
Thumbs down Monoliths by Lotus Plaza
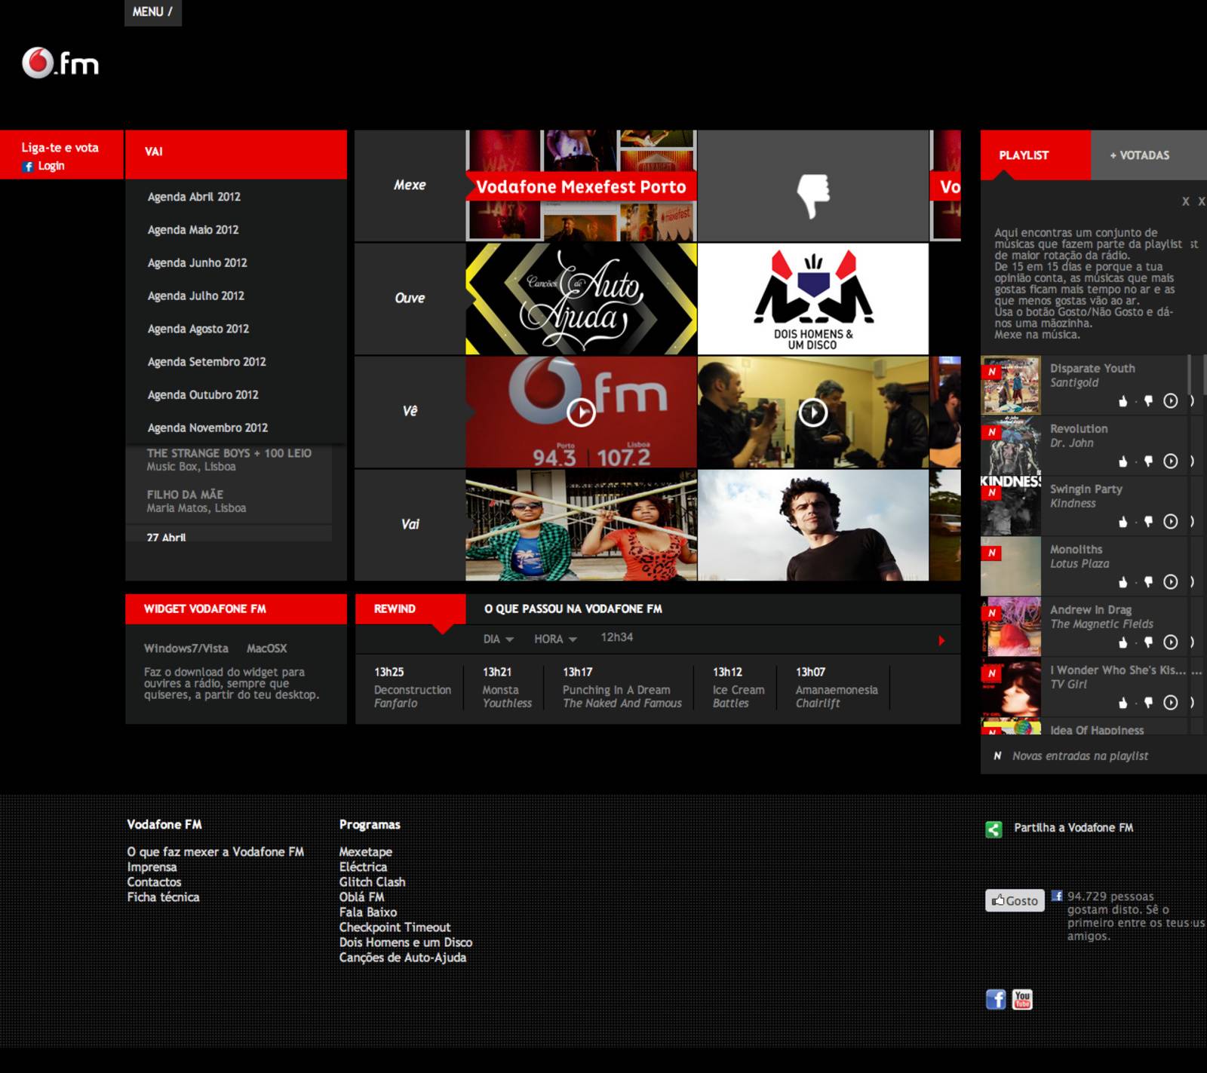pos(1148,582)
